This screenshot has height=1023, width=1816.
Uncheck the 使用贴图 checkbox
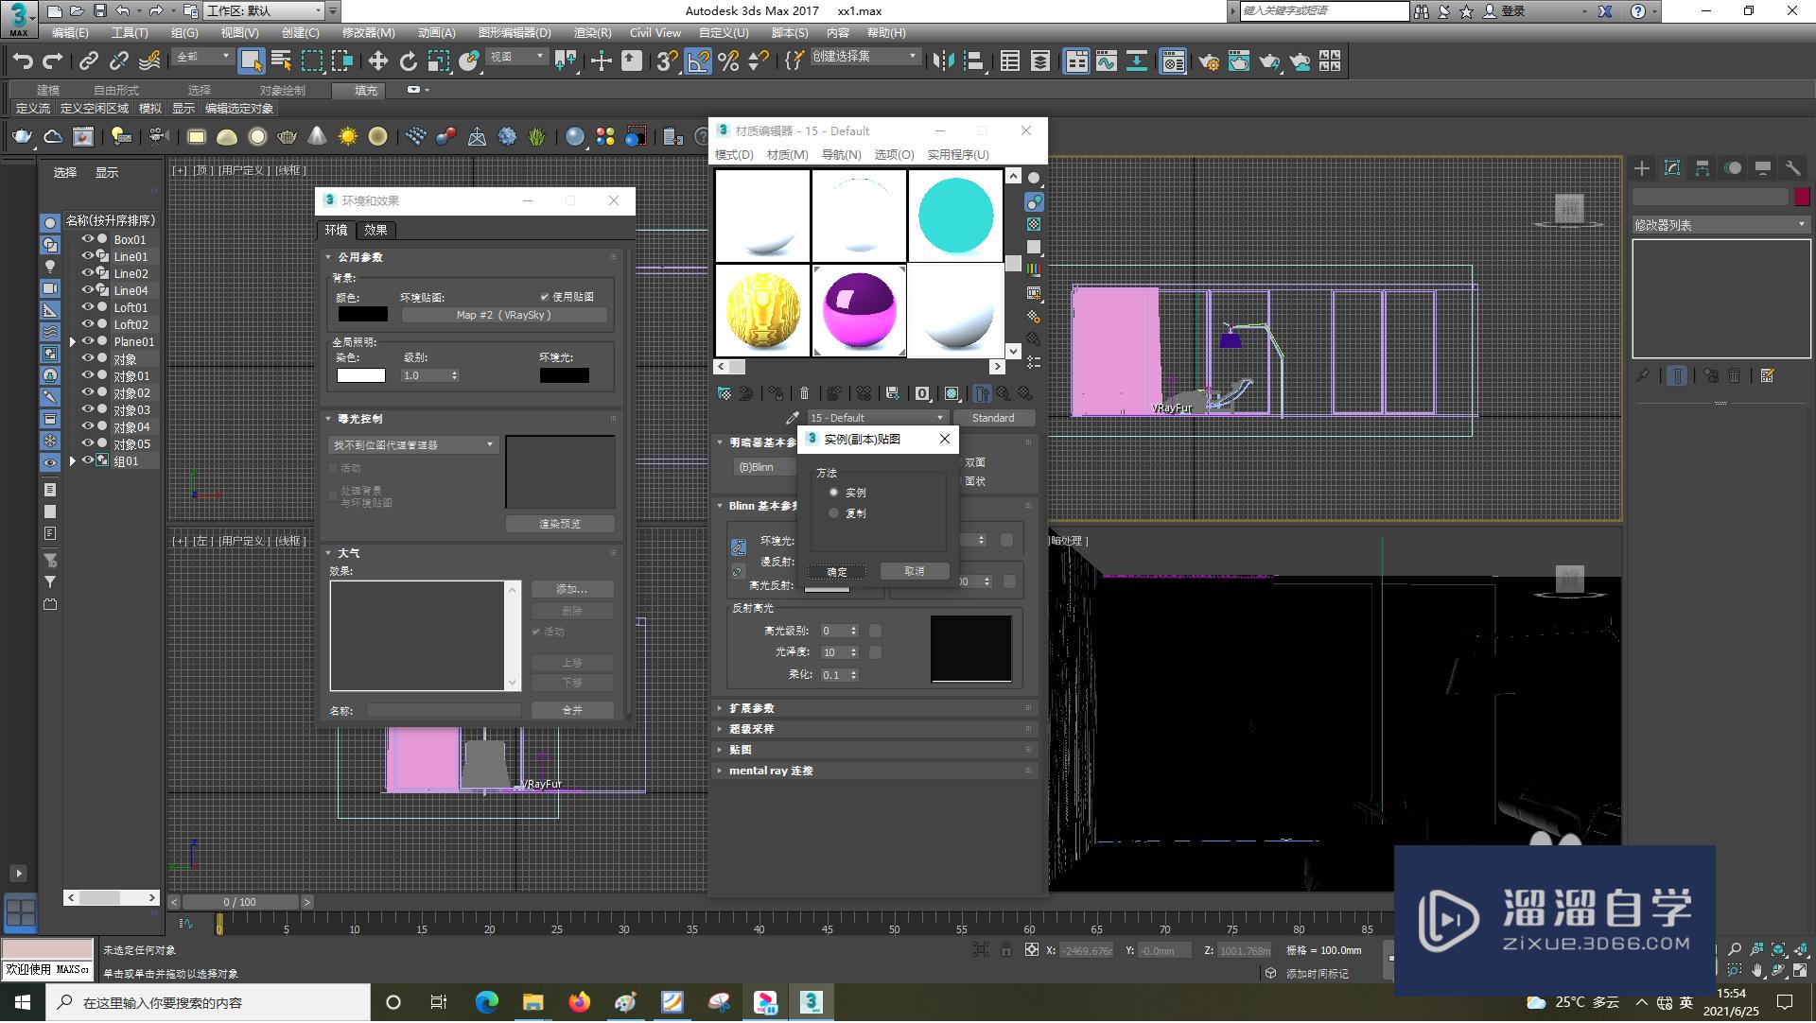click(545, 297)
